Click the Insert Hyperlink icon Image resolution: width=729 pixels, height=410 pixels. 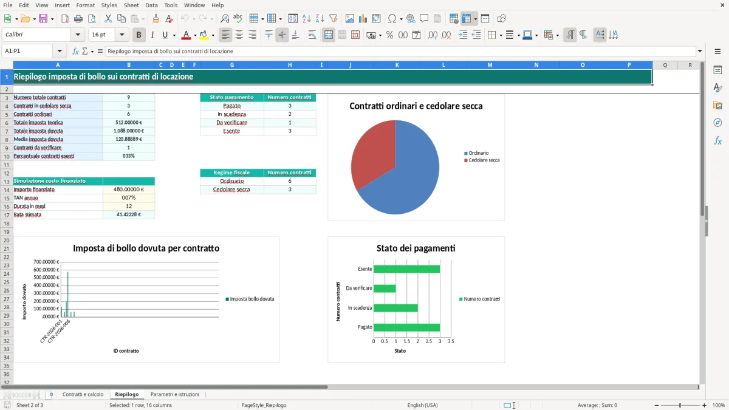tap(411, 18)
